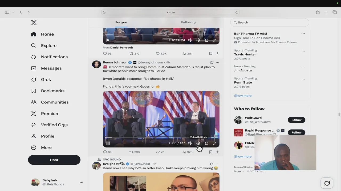The image size is (341, 191).
Task: Switch to the Following tab
Action: click(189, 22)
